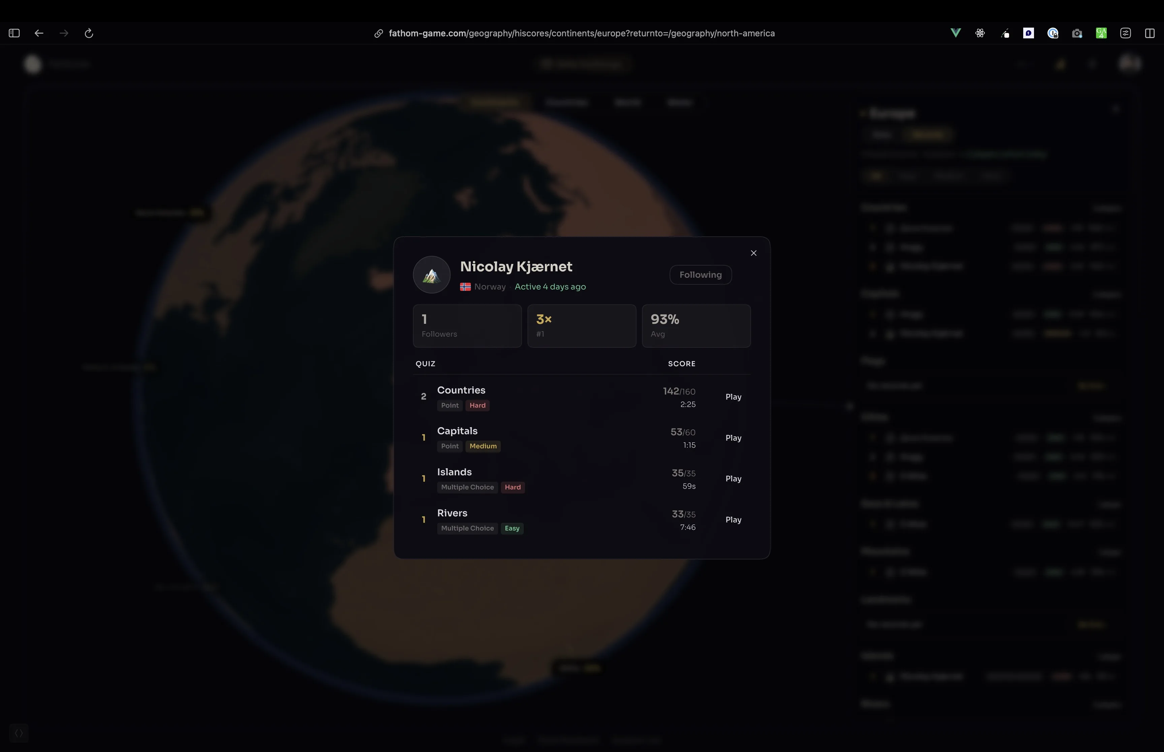Click 'Active 4 days ago' status text
The height and width of the screenshot is (752, 1164).
coord(550,287)
